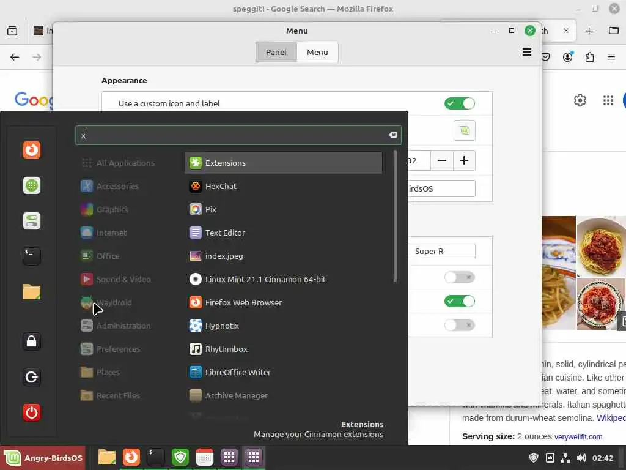Viewport: 626px width, 470px height.
Task: Open the Firefox list-all-tabs button
Action: [614, 31]
